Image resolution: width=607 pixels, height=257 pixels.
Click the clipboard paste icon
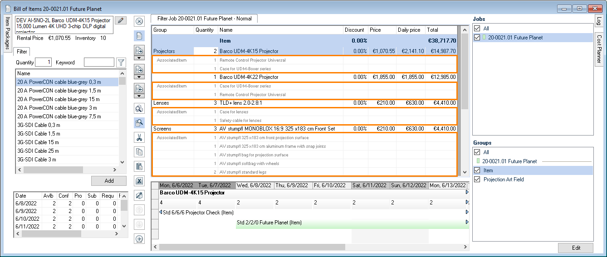coord(139,166)
